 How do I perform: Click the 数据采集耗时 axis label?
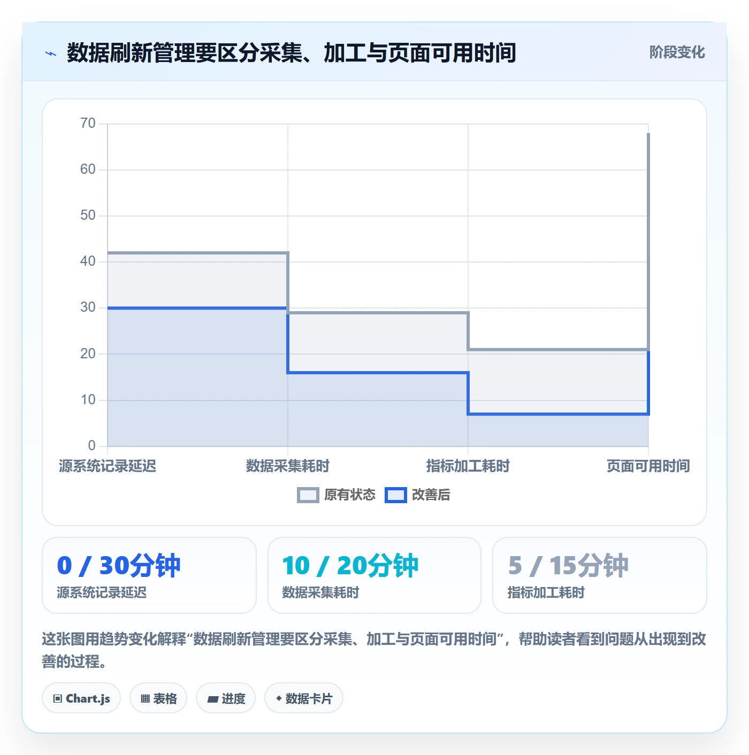pyautogui.click(x=288, y=466)
